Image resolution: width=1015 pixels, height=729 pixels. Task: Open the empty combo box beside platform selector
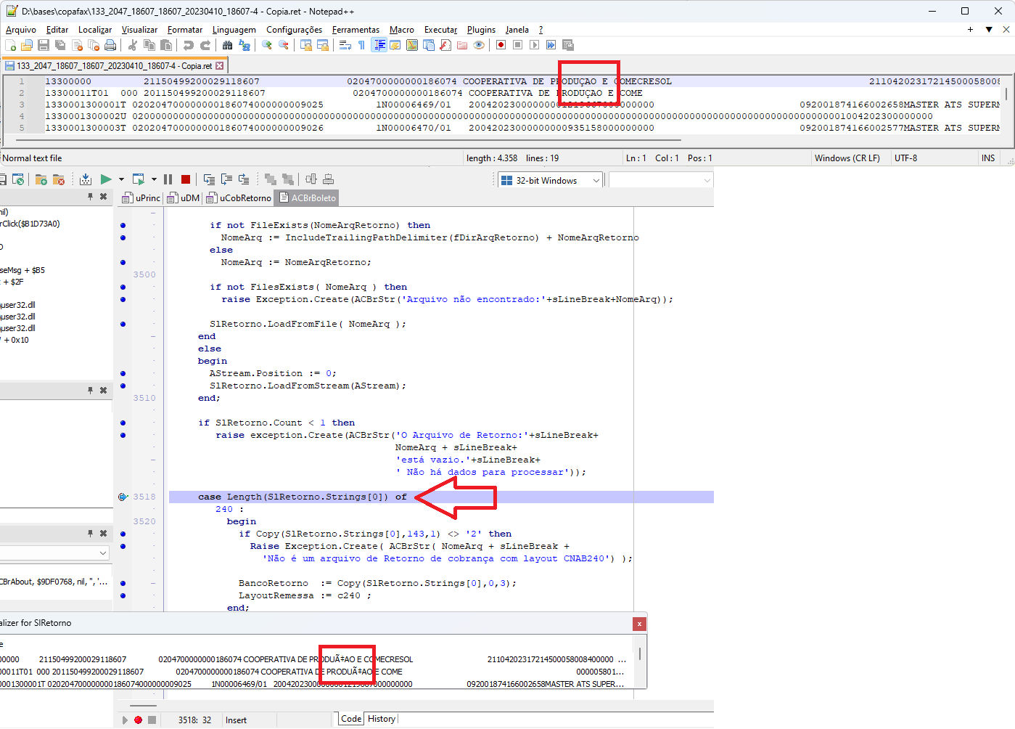pos(660,180)
